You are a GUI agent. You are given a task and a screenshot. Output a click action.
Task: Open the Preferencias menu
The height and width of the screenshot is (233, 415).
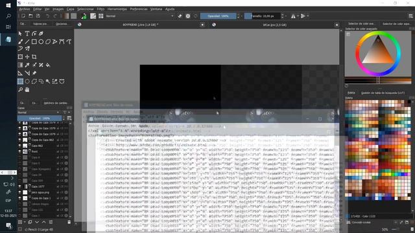(138, 9)
